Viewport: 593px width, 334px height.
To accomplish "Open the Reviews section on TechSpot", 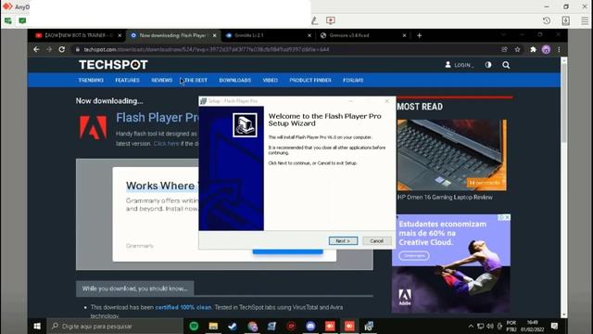I will click(x=162, y=81).
